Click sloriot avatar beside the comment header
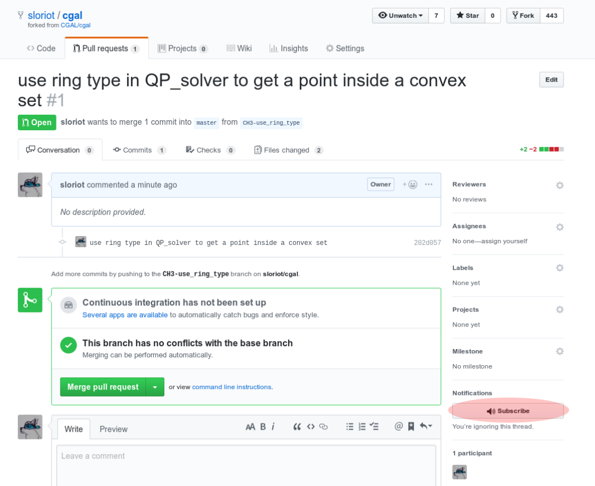 [30, 185]
